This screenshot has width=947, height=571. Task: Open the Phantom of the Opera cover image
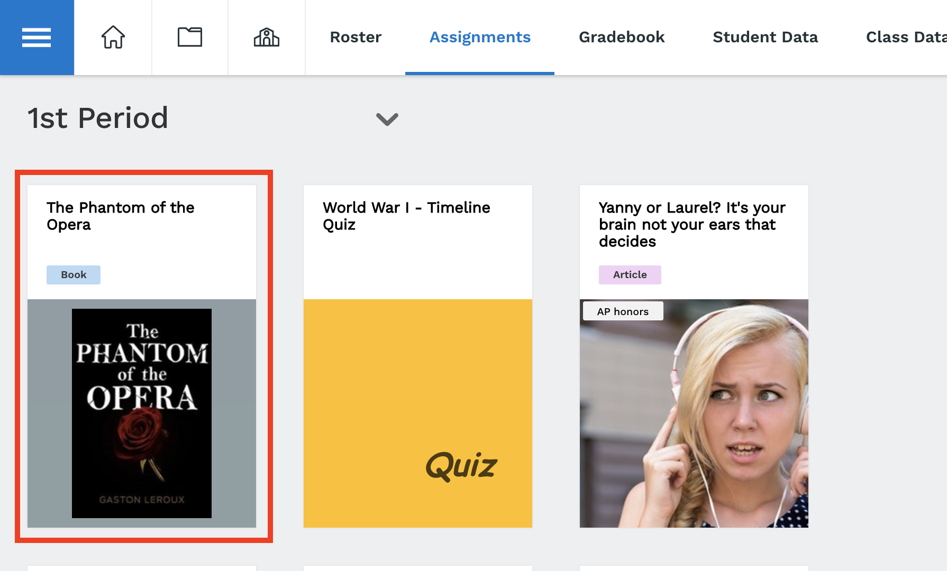pyautogui.click(x=142, y=413)
